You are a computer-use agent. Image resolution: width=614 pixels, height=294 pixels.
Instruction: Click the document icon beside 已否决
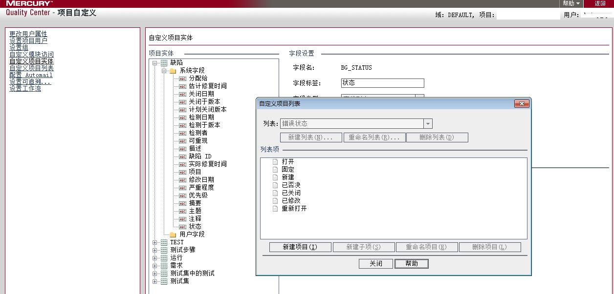(x=275, y=185)
